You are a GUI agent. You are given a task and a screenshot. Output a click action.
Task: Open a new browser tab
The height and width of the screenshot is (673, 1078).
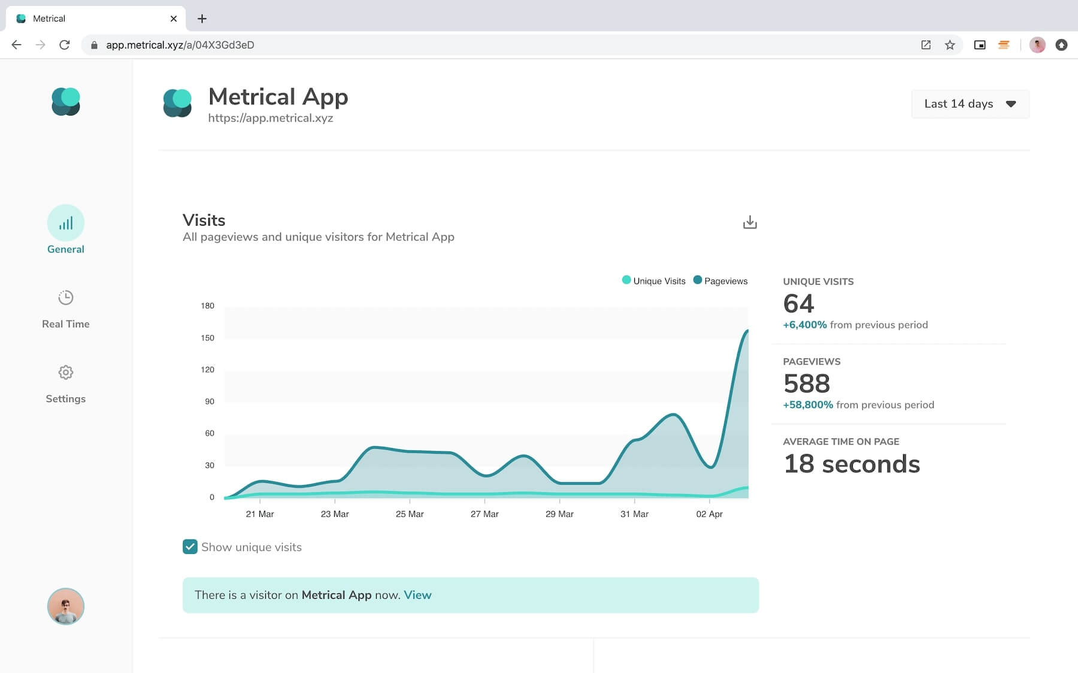click(x=202, y=19)
